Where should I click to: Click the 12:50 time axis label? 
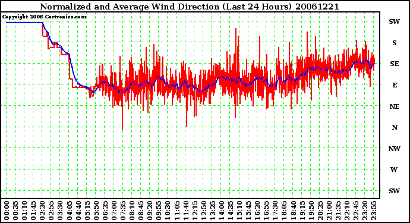(x=203, y=211)
